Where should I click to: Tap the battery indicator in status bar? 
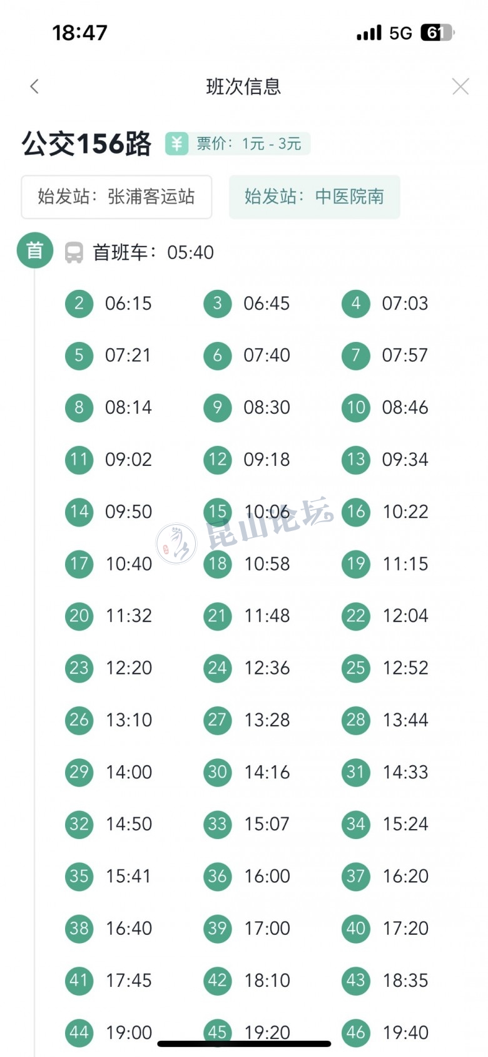pyautogui.click(x=437, y=33)
